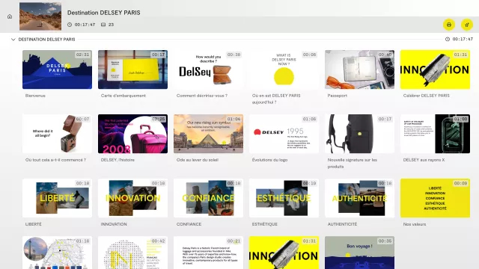
Task: Click the desert road presentation cover image
Action: pyautogui.click(x=40, y=16)
